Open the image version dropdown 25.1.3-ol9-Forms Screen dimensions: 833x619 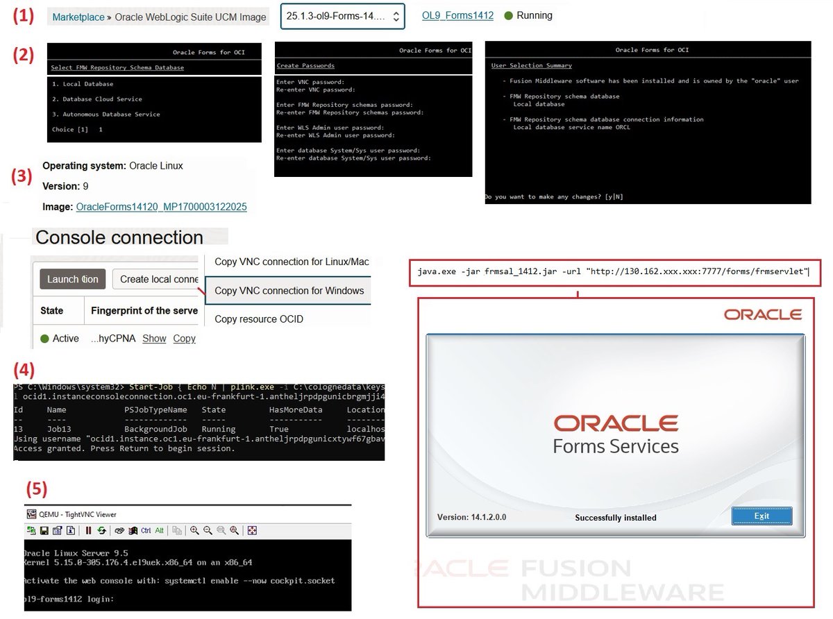pyautogui.click(x=343, y=15)
